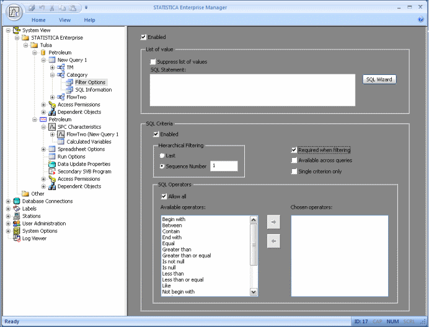
Task: Collapse the Tulsa folder node
Action: pyautogui.click(x=26, y=45)
